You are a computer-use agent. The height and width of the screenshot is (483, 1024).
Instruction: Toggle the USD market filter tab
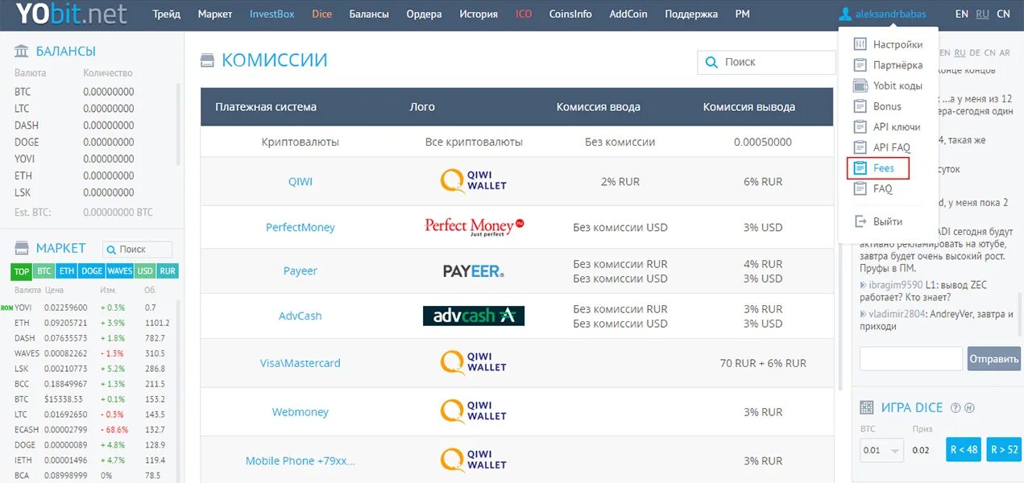(145, 271)
